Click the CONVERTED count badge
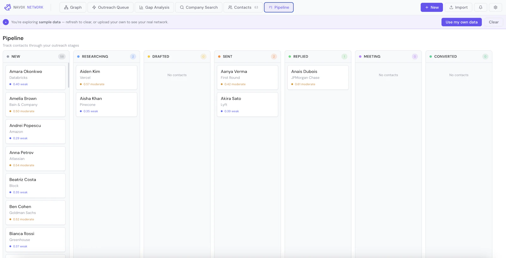Screen dimensions: 506x258 click(x=485, y=57)
